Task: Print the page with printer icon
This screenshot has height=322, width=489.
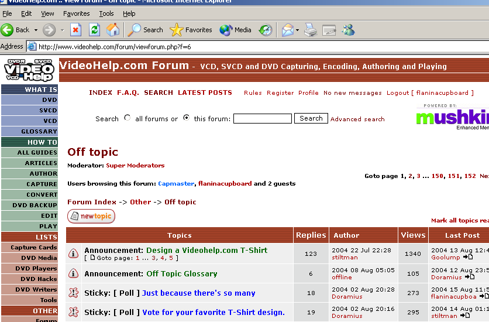Action: tap(311, 30)
